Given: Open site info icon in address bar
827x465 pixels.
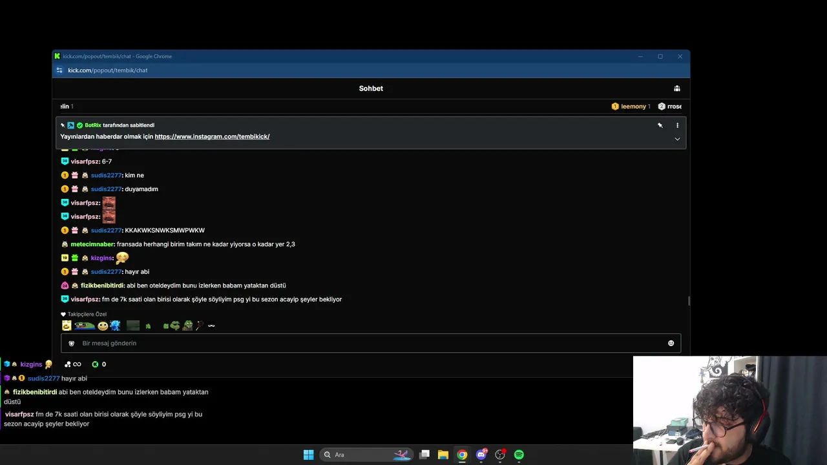Looking at the screenshot, I should coord(59,70).
